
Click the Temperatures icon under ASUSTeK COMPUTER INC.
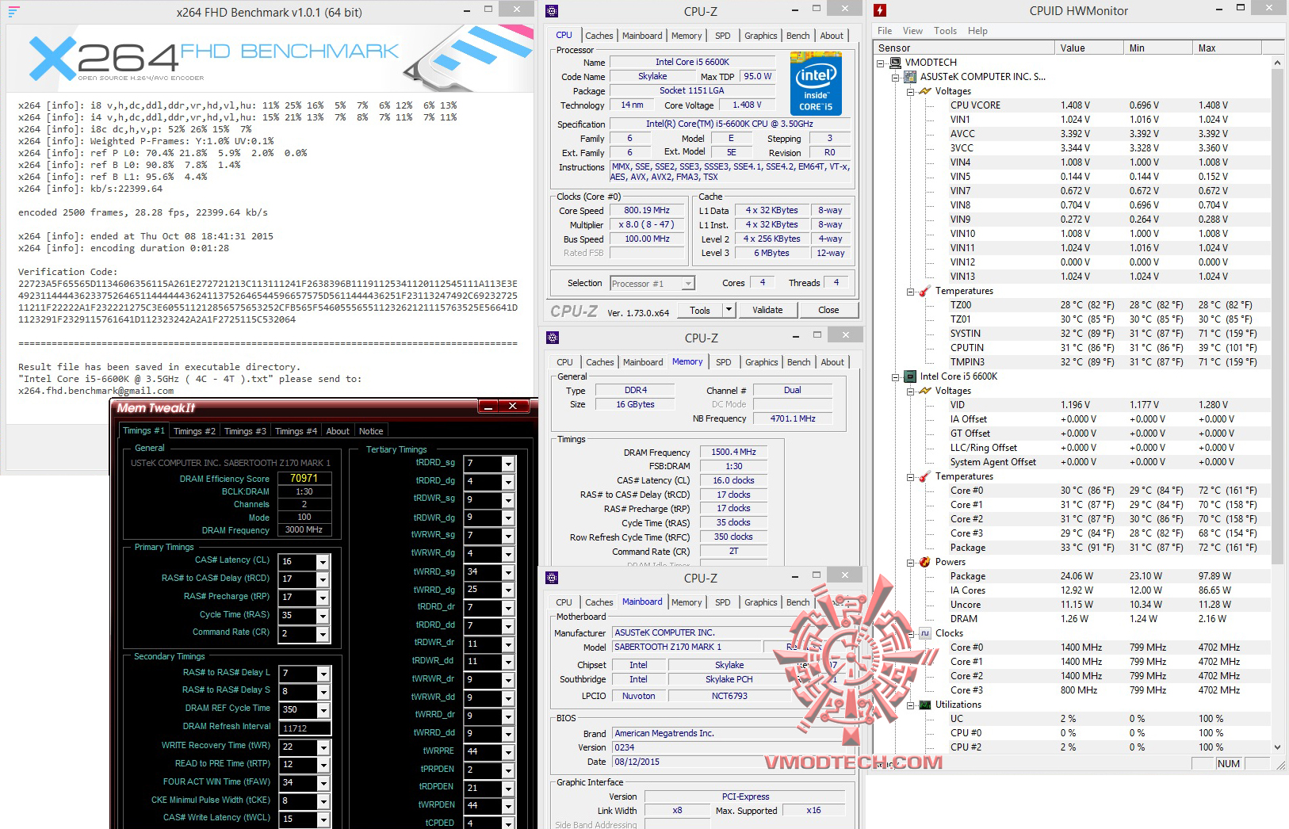click(924, 291)
